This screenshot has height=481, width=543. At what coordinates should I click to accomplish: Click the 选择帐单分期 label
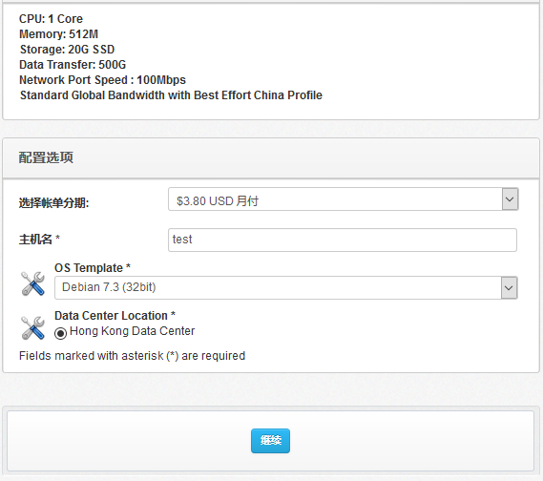click(53, 202)
